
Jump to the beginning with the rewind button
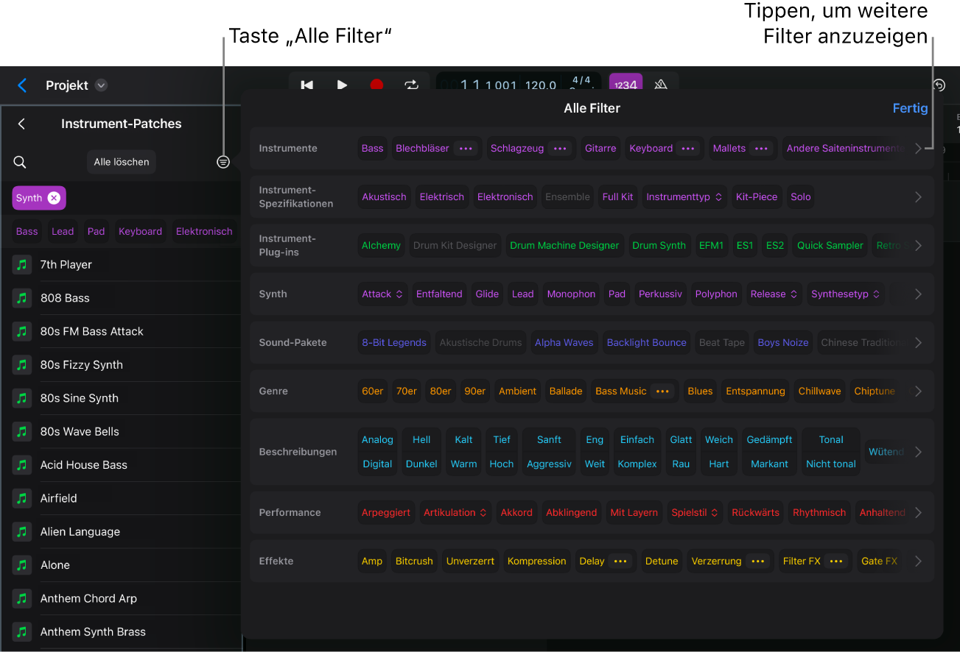coord(307,85)
